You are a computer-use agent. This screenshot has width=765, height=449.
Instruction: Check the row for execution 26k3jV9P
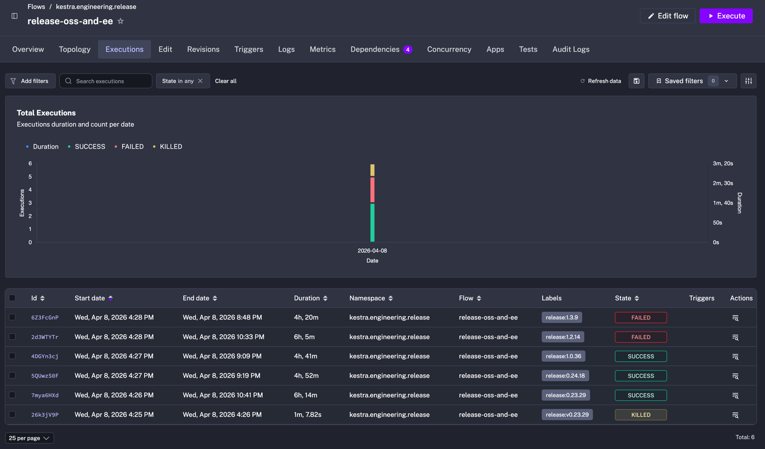tap(13, 415)
